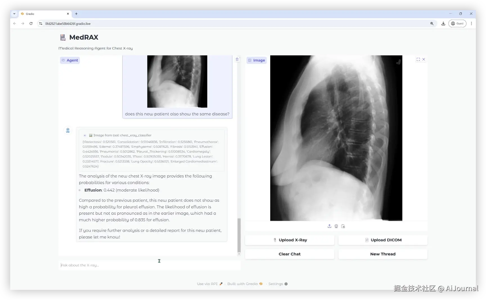
Task: Clear the chat history
Action: (290, 254)
